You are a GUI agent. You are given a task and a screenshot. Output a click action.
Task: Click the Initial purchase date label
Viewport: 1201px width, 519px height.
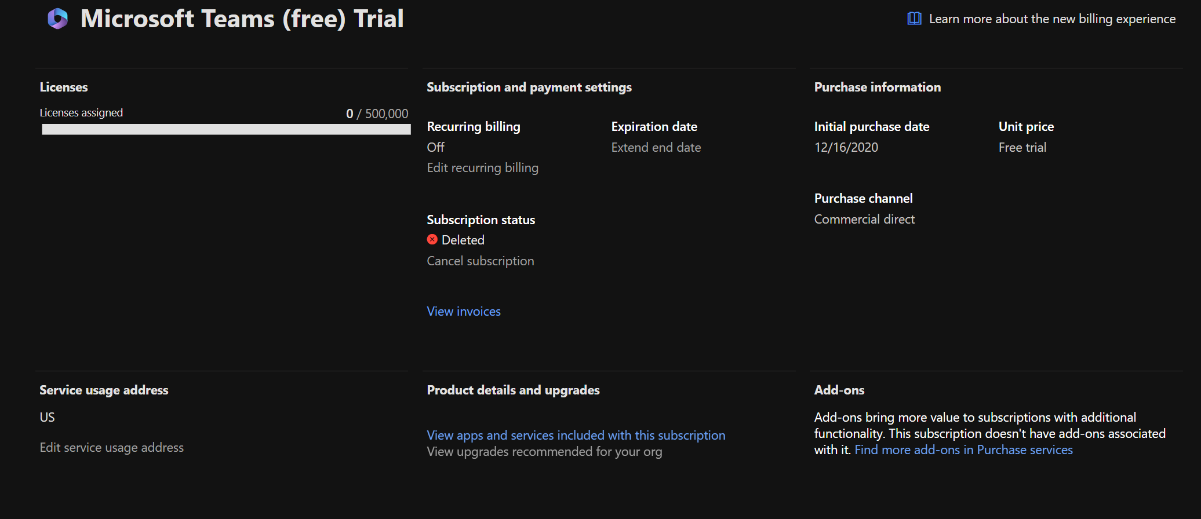[x=872, y=126]
